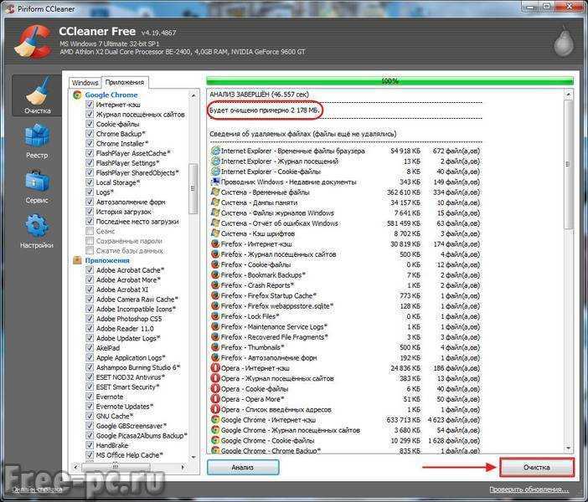Viewport: 588px width, 502px height.
Task: Click icon of Система Кэш шрифтов row
Action: pyautogui.click(x=215, y=233)
